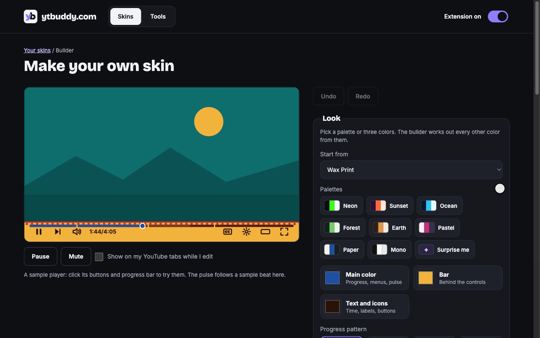This screenshot has height=338, width=540.
Task: Open the player settings gear icon
Action: point(246,232)
